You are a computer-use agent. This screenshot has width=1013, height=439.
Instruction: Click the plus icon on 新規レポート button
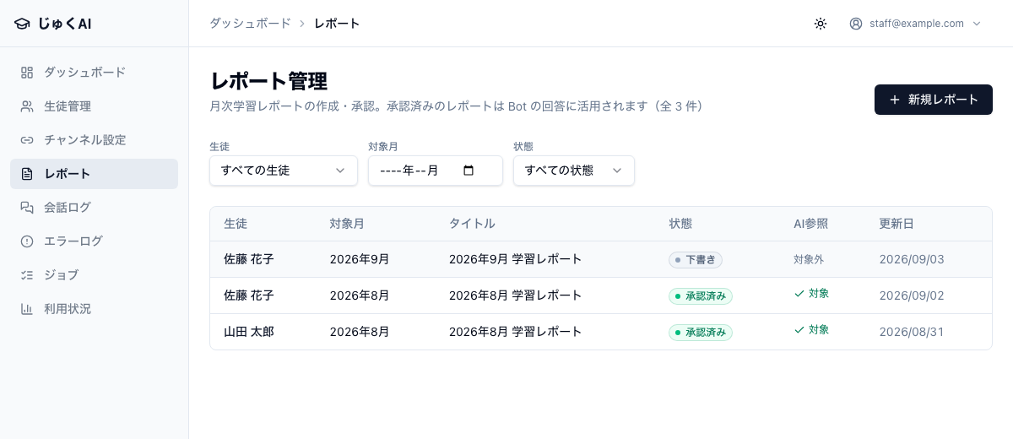coord(895,100)
